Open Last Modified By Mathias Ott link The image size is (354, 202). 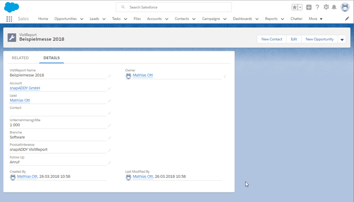143,177
